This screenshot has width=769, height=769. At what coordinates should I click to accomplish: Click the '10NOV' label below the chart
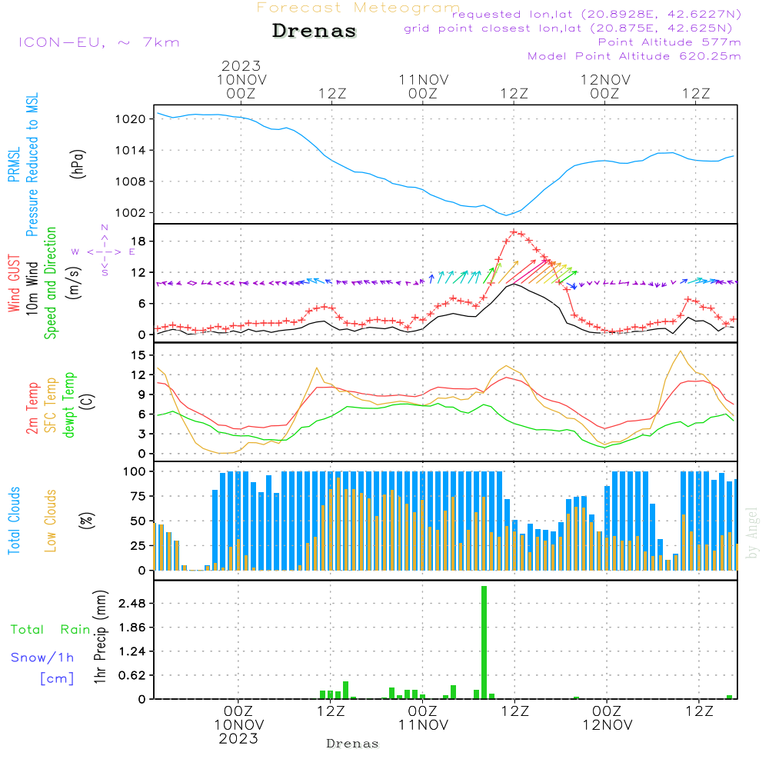pyautogui.click(x=239, y=725)
